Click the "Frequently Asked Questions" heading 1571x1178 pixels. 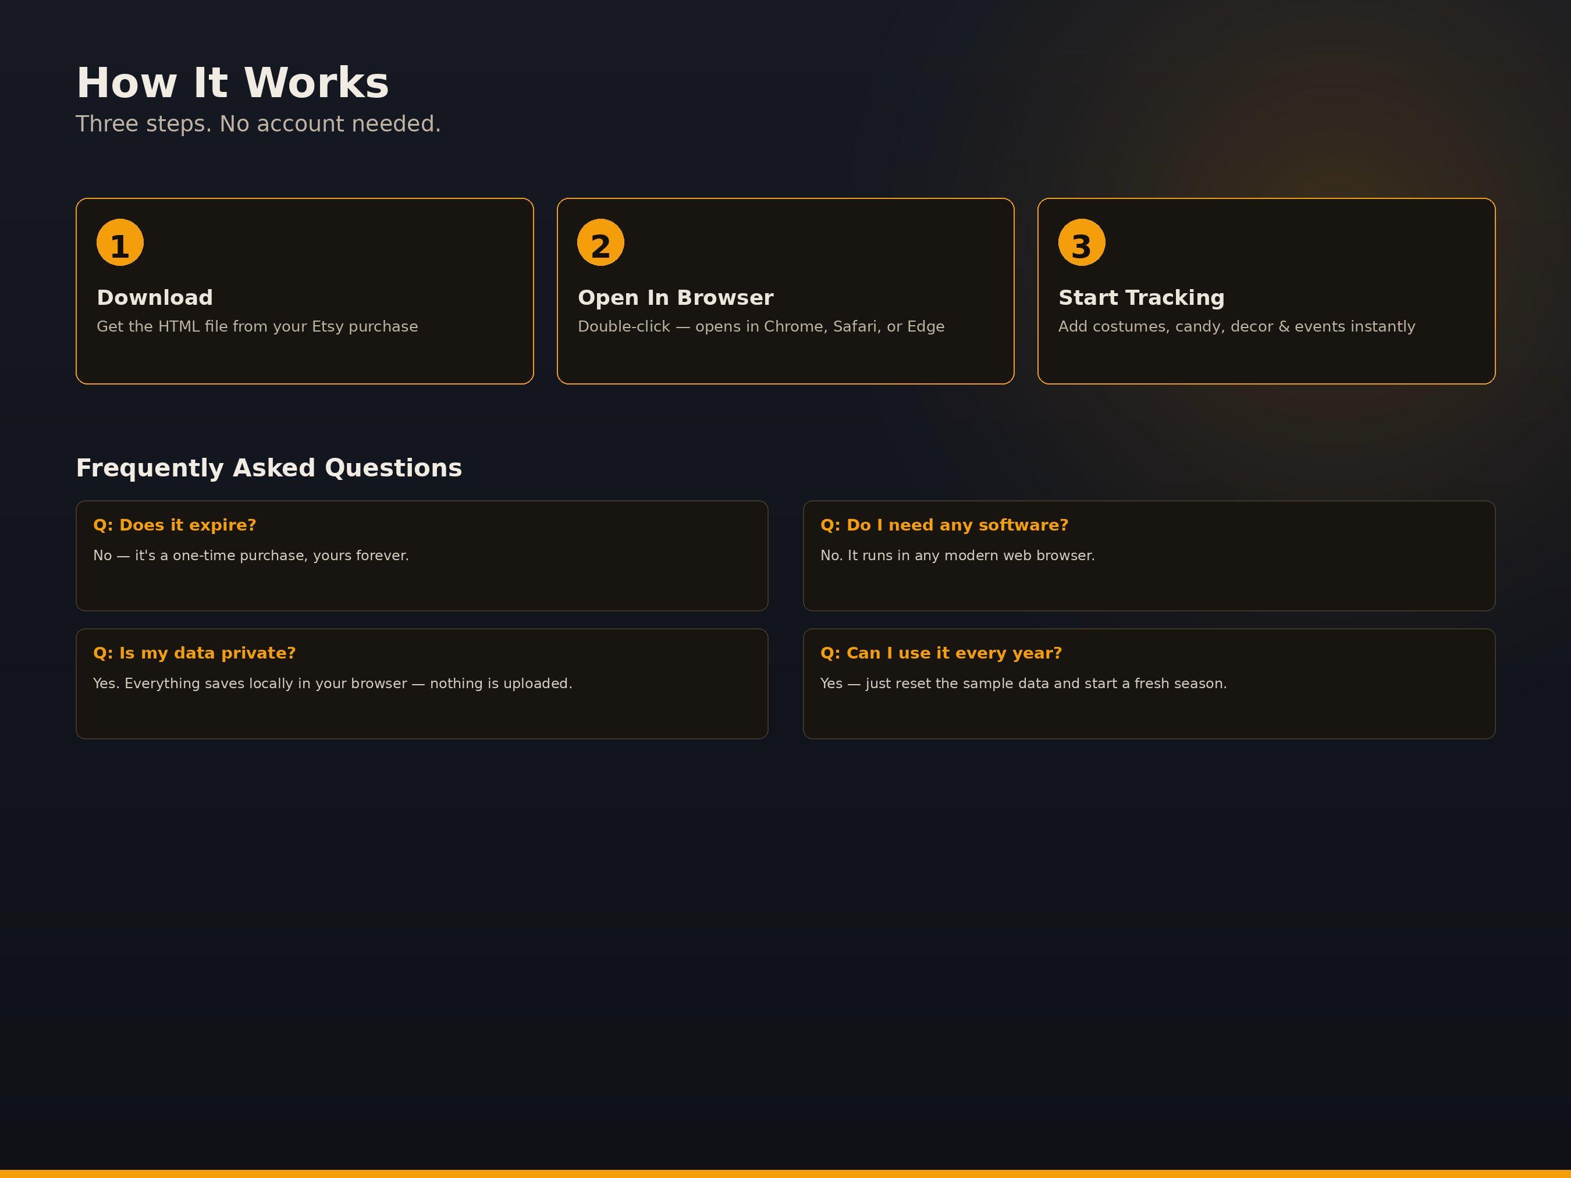pos(269,468)
